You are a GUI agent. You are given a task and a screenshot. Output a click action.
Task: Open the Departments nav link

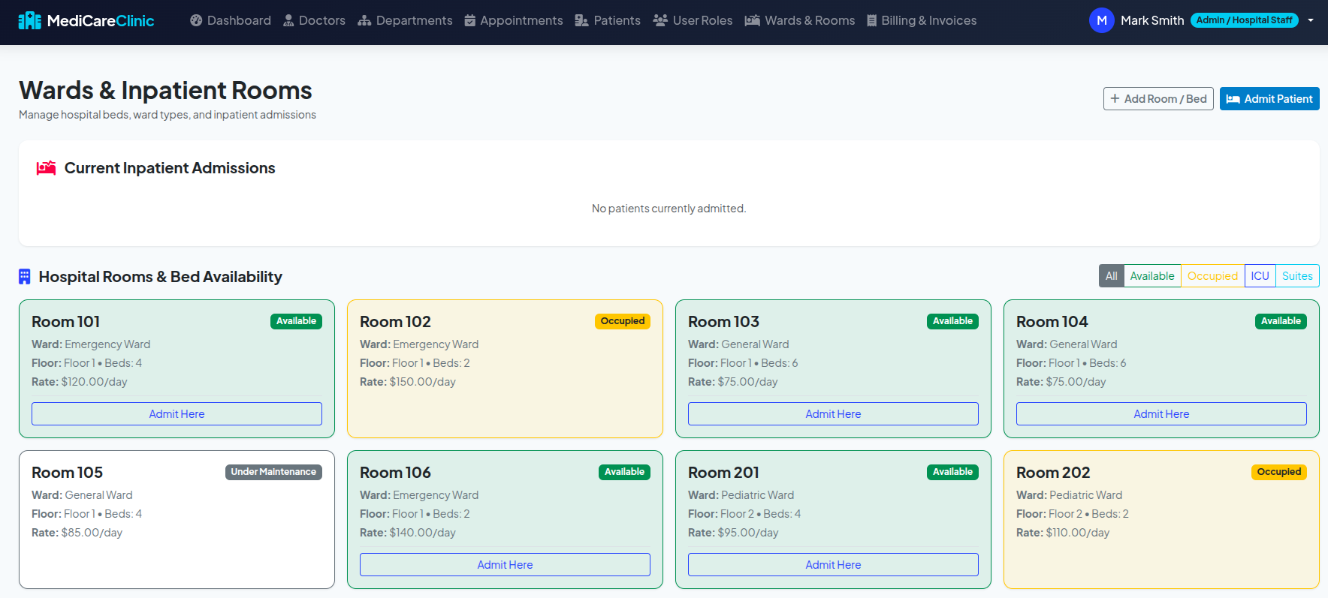coord(405,20)
